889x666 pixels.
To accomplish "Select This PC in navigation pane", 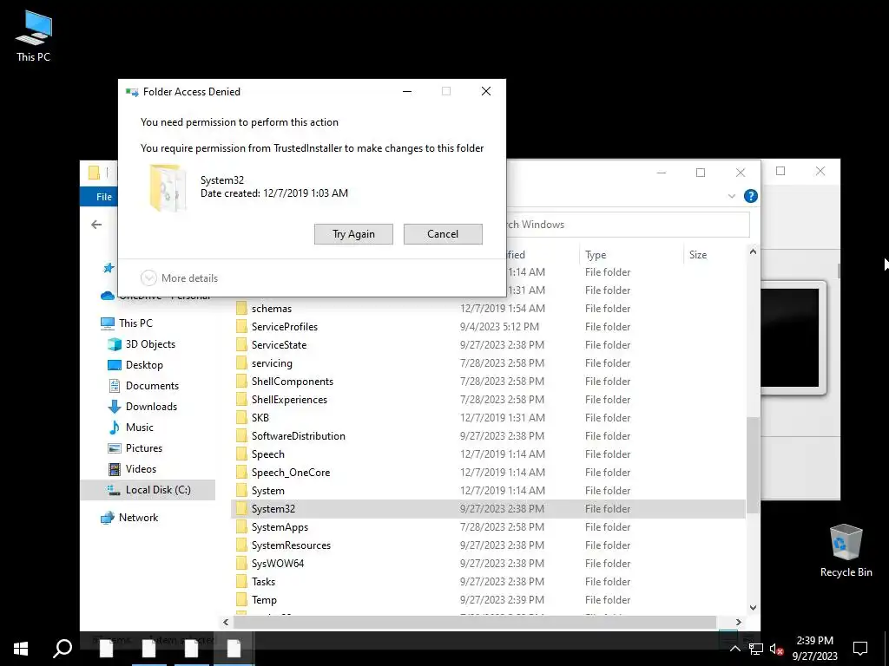I will tap(135, 323).
